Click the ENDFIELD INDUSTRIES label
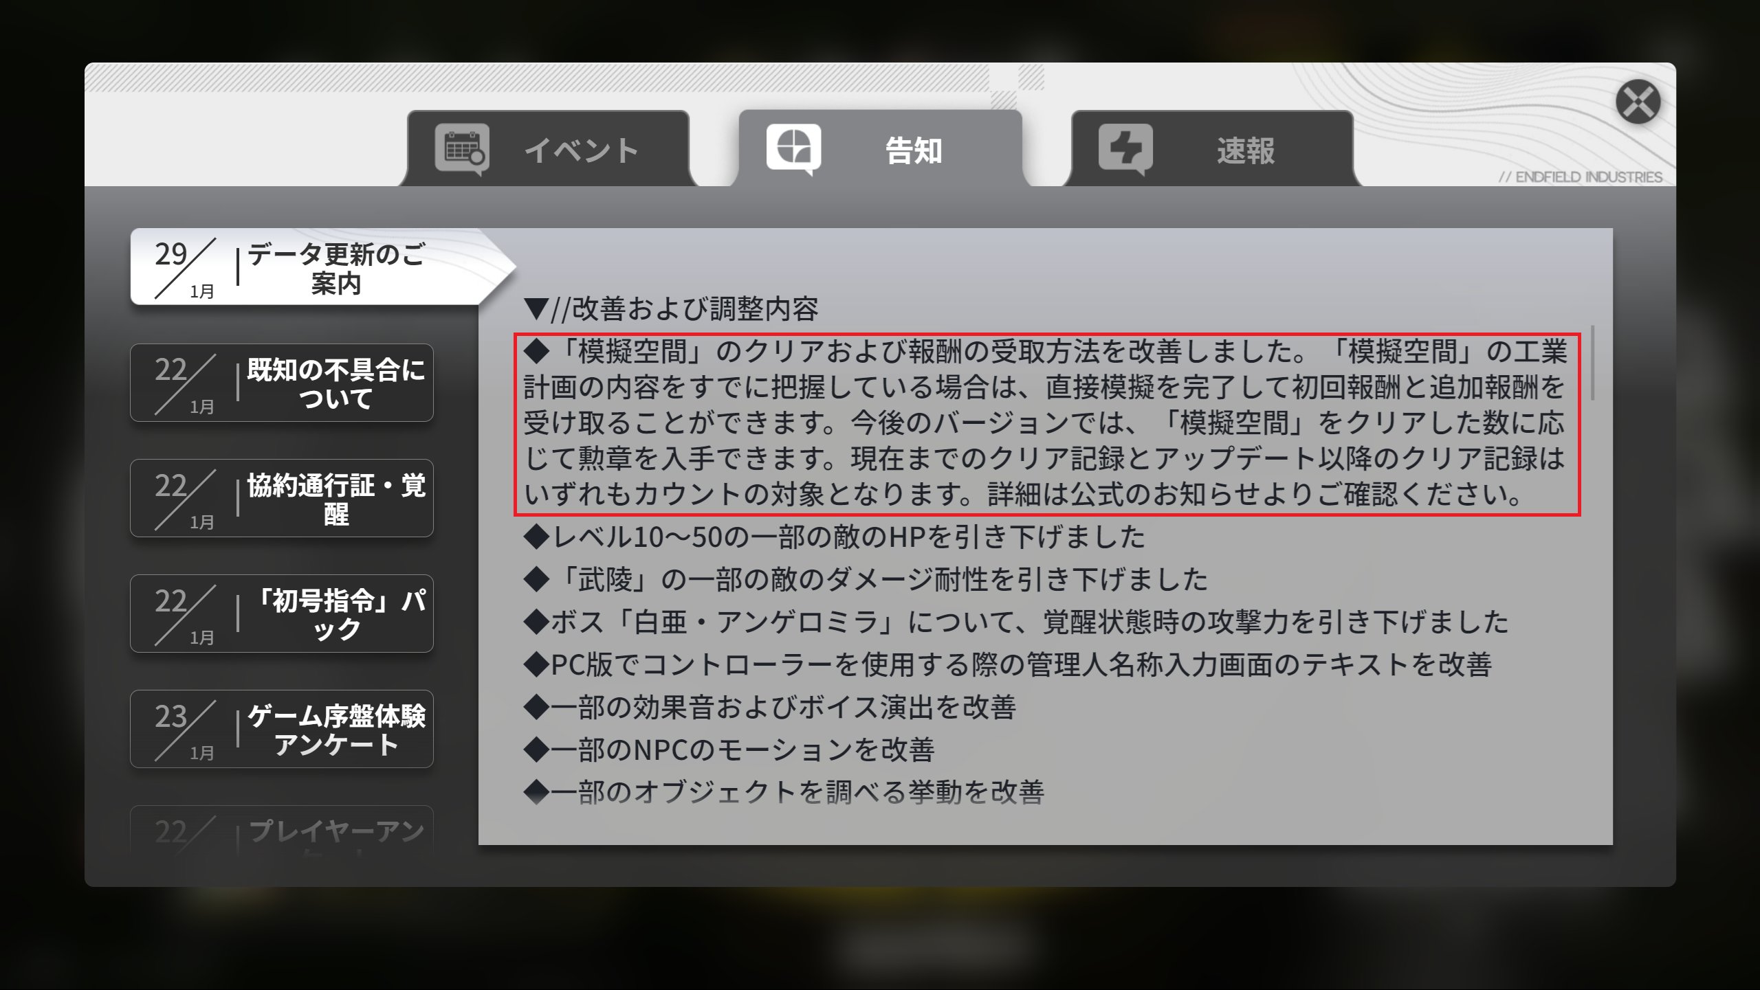Viewport: 1760px width, 990px height. pyautogui.click(x=1580, y=177)
